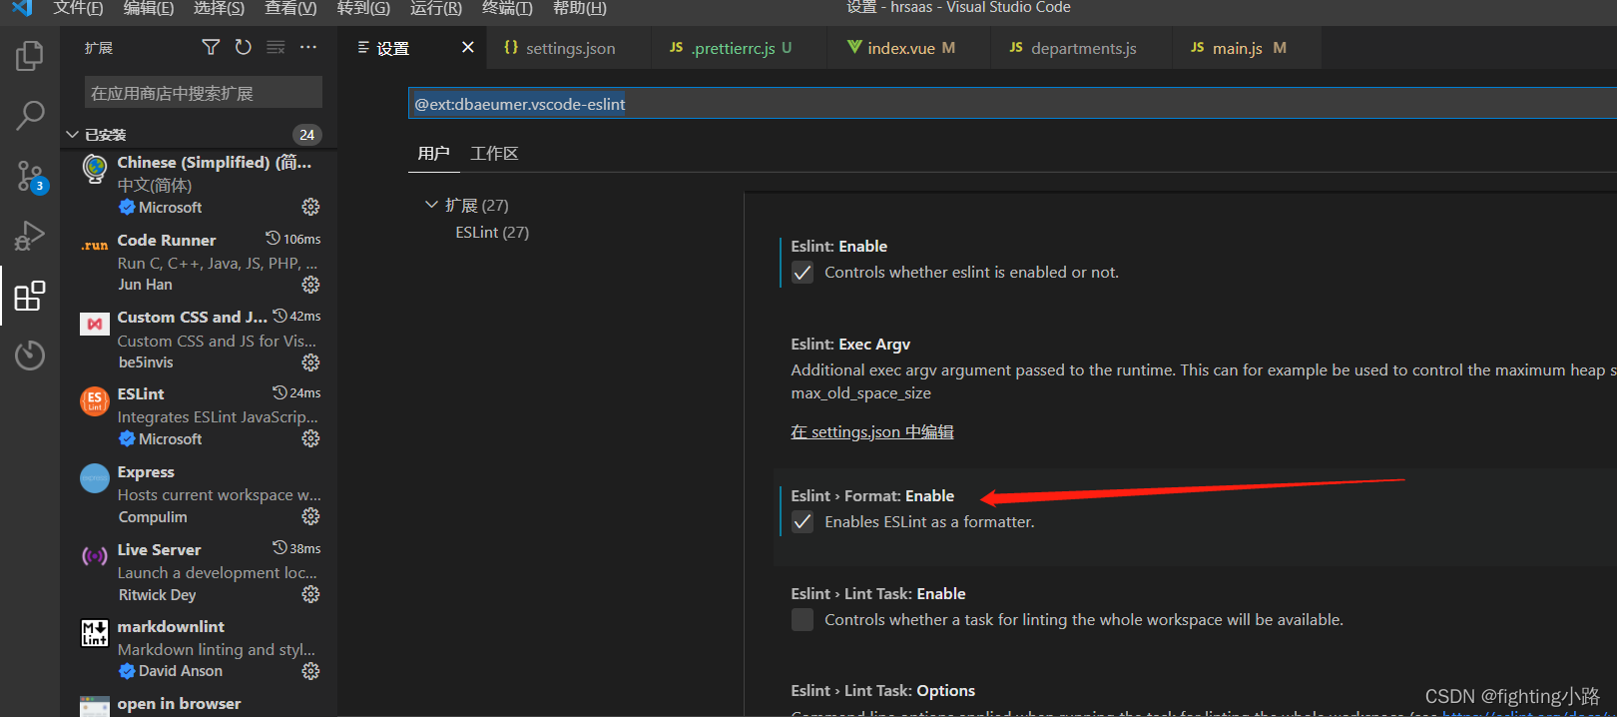Viewport: 1617px width, 717px height.
Task: Click the extension marketplace search box
Action: point(204,92)
